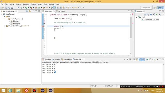This screenshot has width=165, height=93.
Task: Click the Debug bug icon in the toolbar
Action: click(21, 7)
